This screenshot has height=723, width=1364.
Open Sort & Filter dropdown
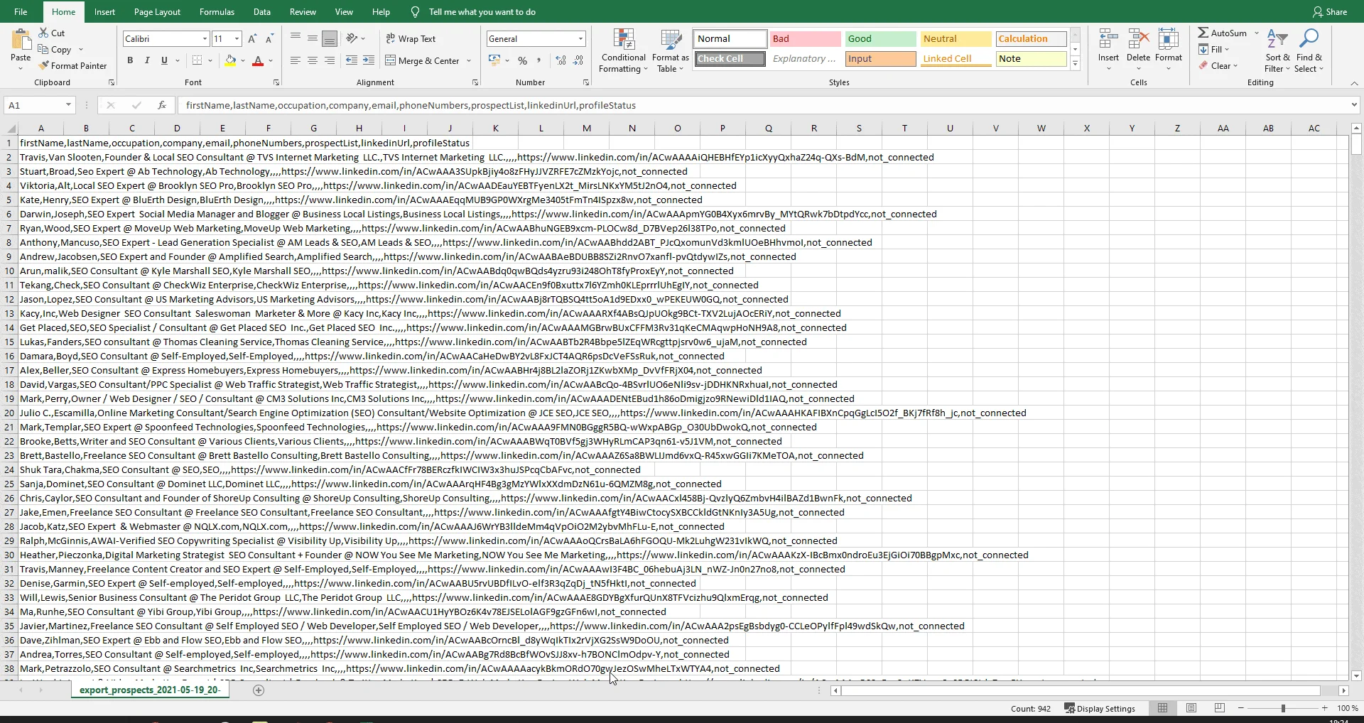[x=1277, y=50]
